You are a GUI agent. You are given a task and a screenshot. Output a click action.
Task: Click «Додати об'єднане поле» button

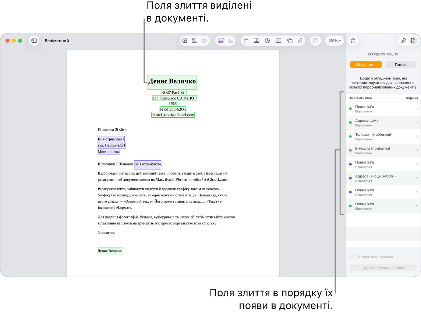click(x=383, y=268)
